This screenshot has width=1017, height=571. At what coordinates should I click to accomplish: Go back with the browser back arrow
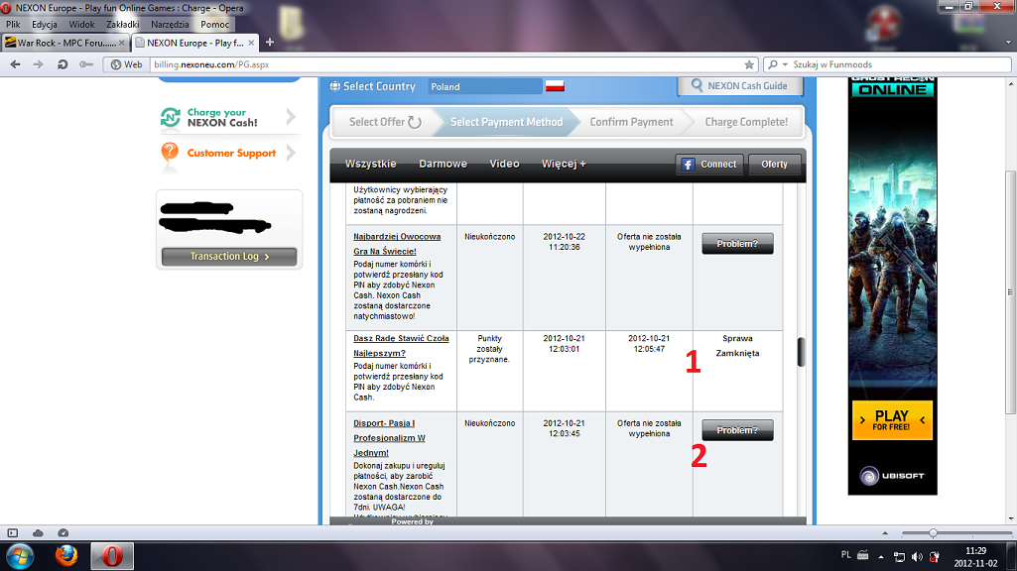[x=16, y=64]
